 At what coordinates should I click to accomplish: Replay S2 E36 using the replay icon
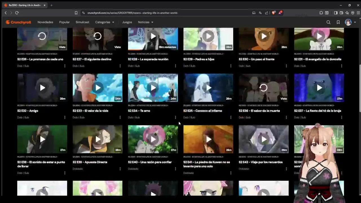pos(263,88)
